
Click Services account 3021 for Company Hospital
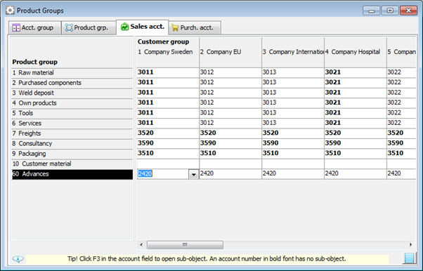[356, 123]
